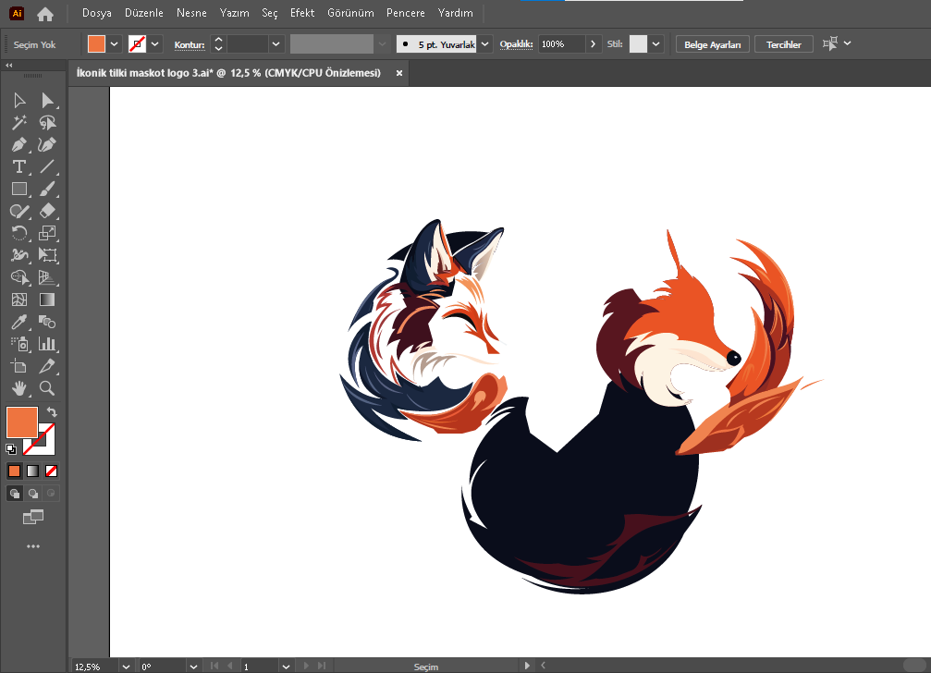
Task: Select the Blend tool
Action: [x=47, y=322]
